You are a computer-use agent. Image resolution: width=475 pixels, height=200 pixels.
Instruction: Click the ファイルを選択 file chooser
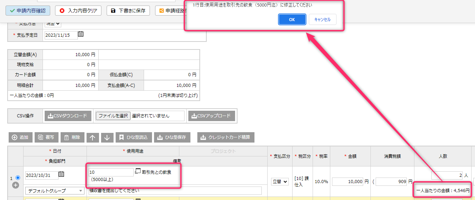click(x=113, y=116)
